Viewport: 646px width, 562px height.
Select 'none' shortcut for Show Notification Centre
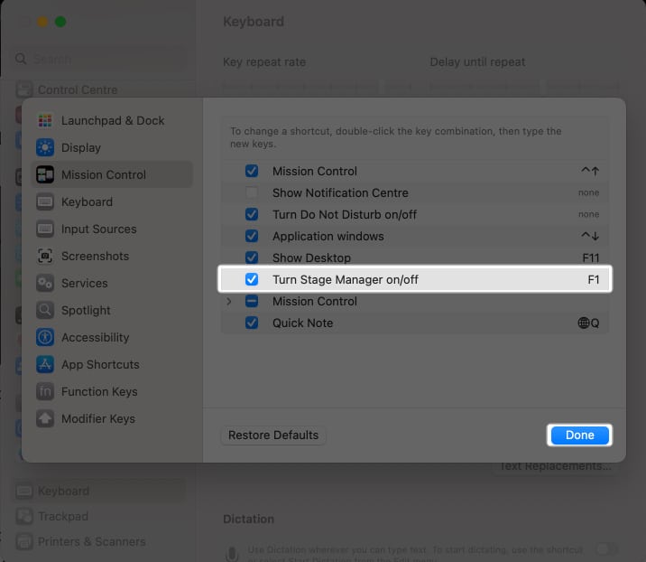[589, 192]
